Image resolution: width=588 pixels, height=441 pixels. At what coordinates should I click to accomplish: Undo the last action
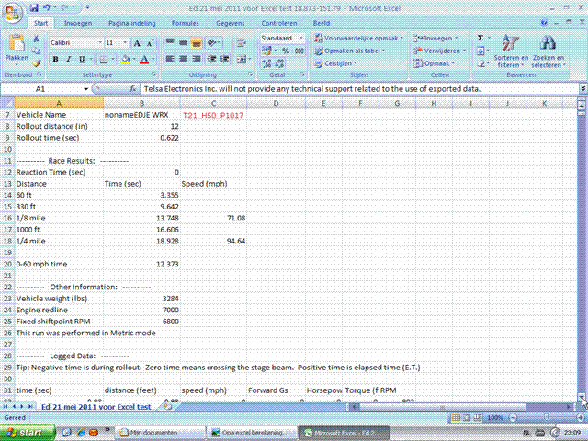pos(47,7)
